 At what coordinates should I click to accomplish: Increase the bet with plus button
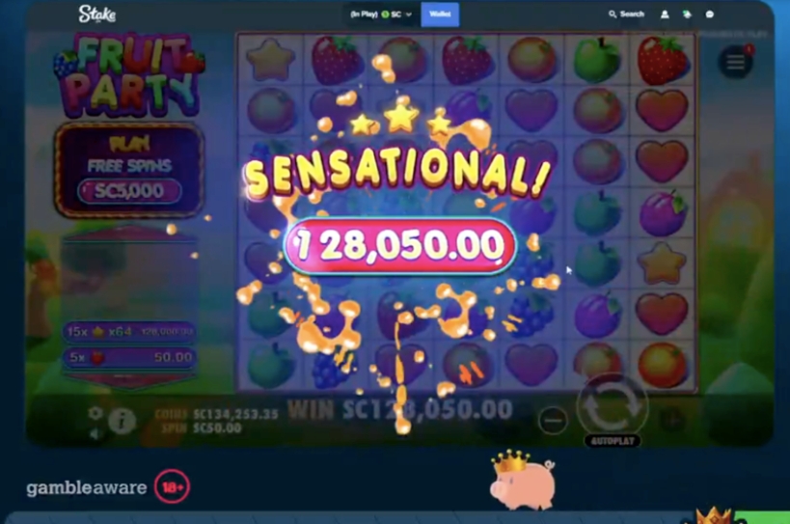coord(671,419)
